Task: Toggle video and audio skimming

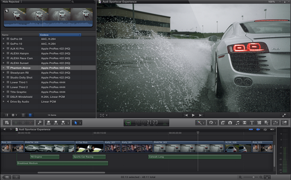Action: click(x=251, y=130)
